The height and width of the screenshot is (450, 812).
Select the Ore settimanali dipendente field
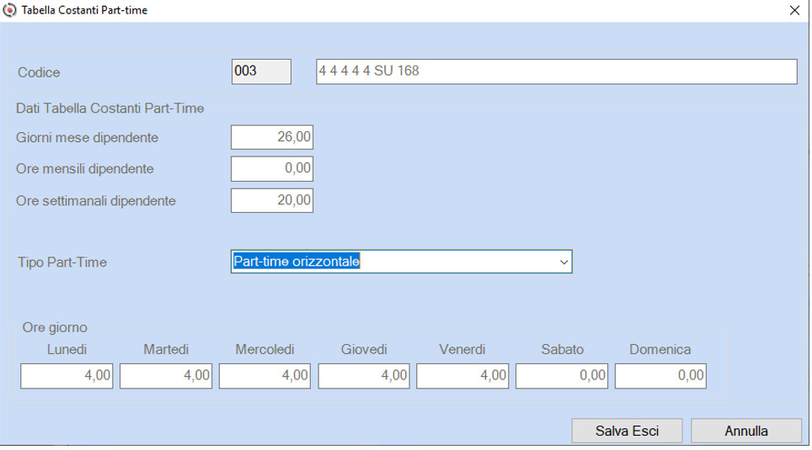[272, 200]
